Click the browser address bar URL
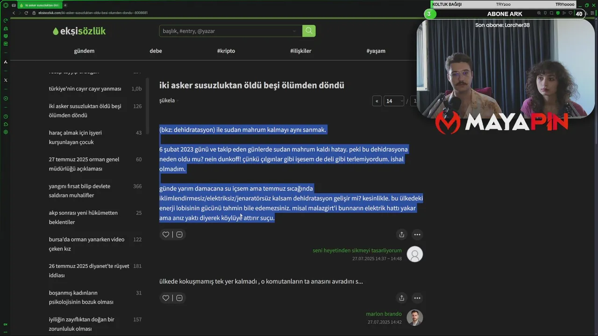Viewport: 598px width, 336px height. pyautogui.click(x=93, y=13)
